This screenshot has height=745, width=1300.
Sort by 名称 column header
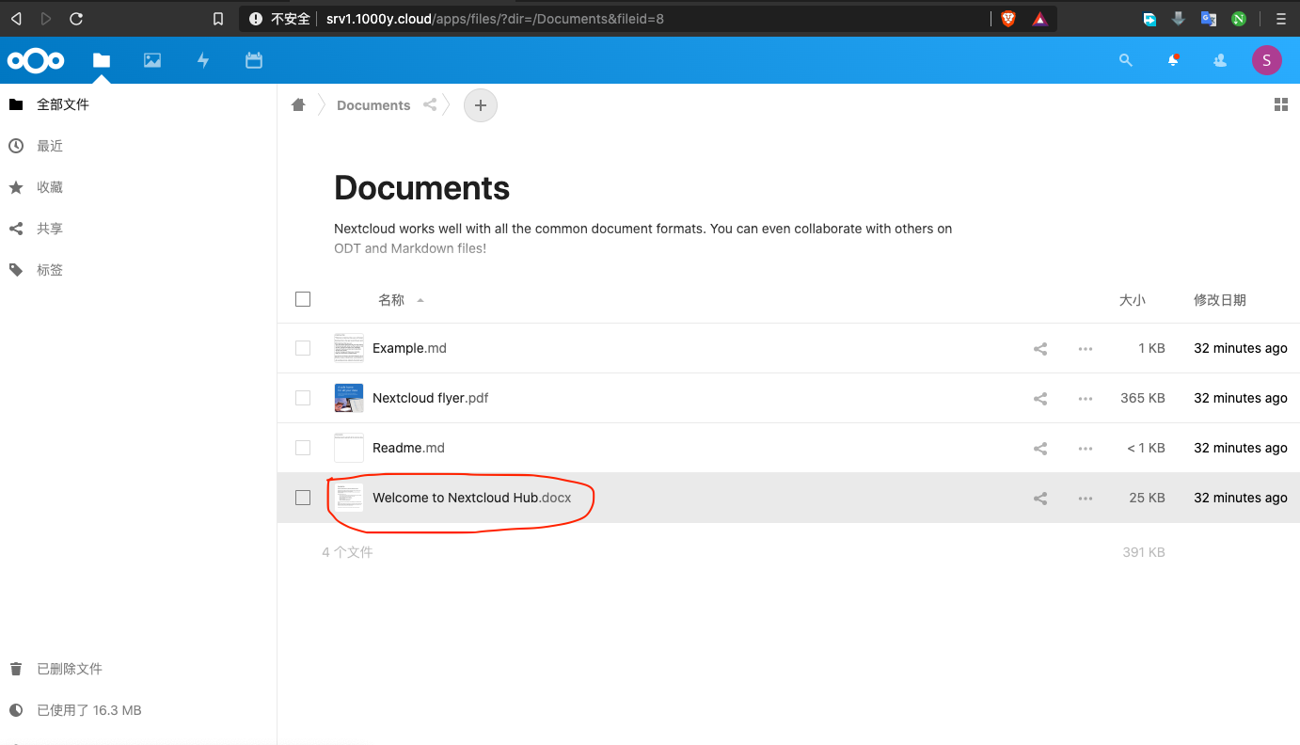391,300
